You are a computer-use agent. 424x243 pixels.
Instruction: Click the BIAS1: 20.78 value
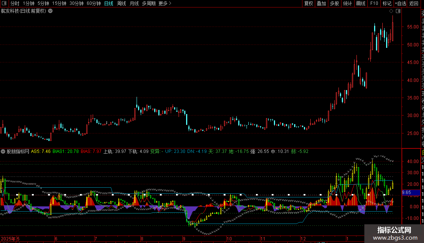[x=66, y=151]
